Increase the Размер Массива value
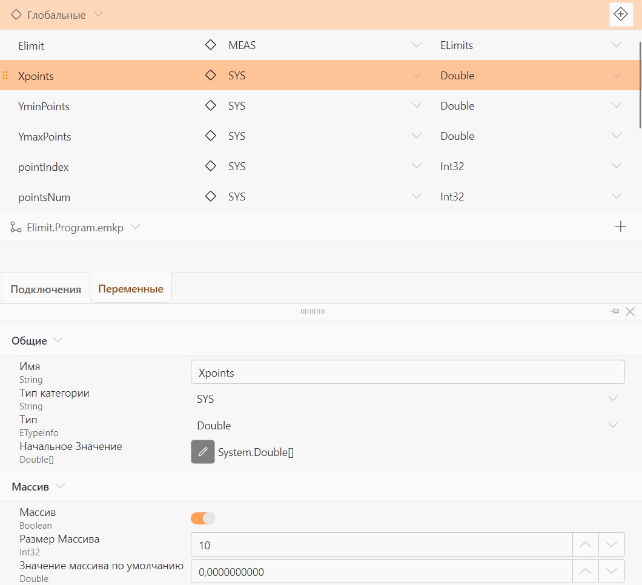Viewport: 642px width, 585px height. (585, 544)
